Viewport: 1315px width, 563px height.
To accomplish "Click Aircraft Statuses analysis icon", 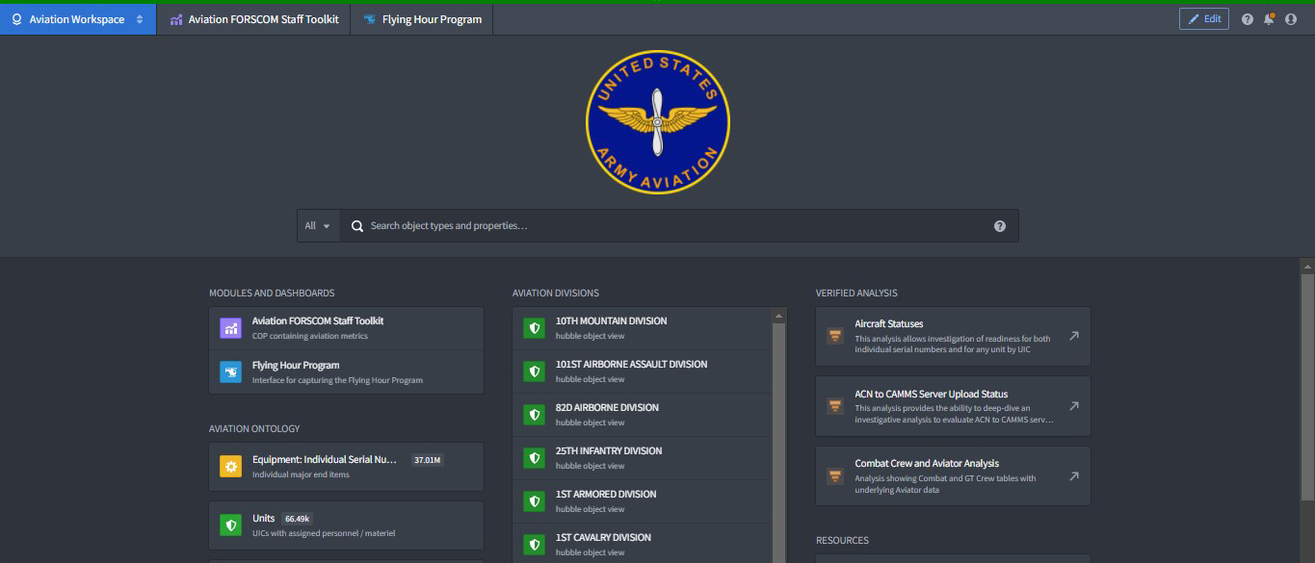I will click(x=835, y=337).
